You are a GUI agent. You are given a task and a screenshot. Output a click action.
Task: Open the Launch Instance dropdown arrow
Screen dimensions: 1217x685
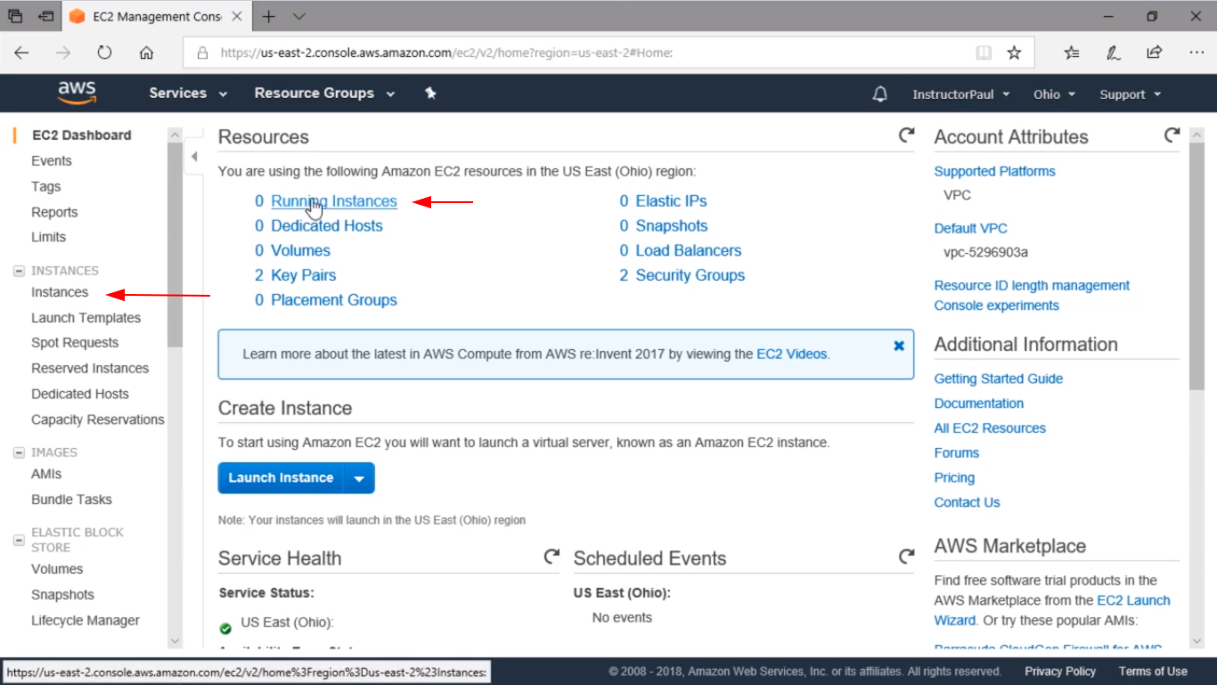click(x=359, y=478)
